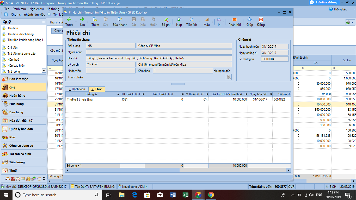The image size is (356, 200).
Task: Click the Hoãn undo toolbar icon
Action: pyautogui.click(x=154, y=20)
